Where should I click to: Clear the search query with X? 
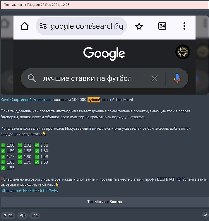pos(155,78)
